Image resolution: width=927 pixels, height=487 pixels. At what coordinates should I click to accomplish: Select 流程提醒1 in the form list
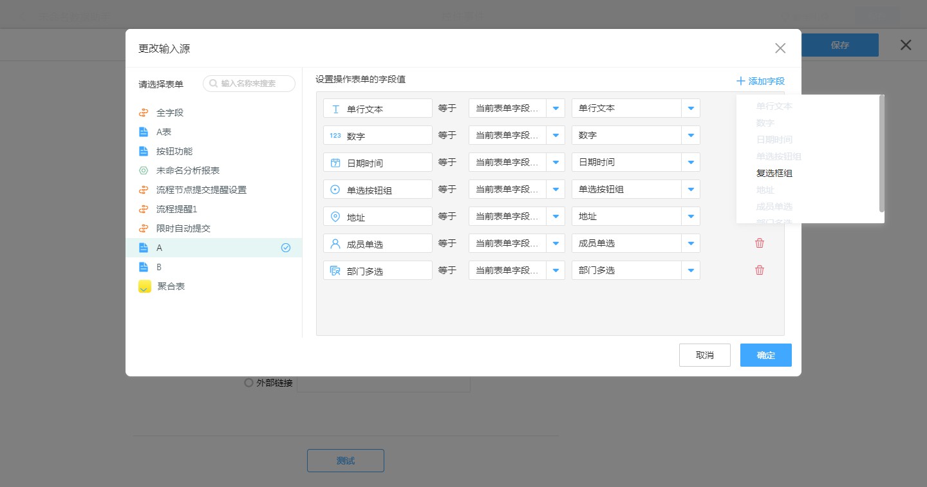click(176, 209)
